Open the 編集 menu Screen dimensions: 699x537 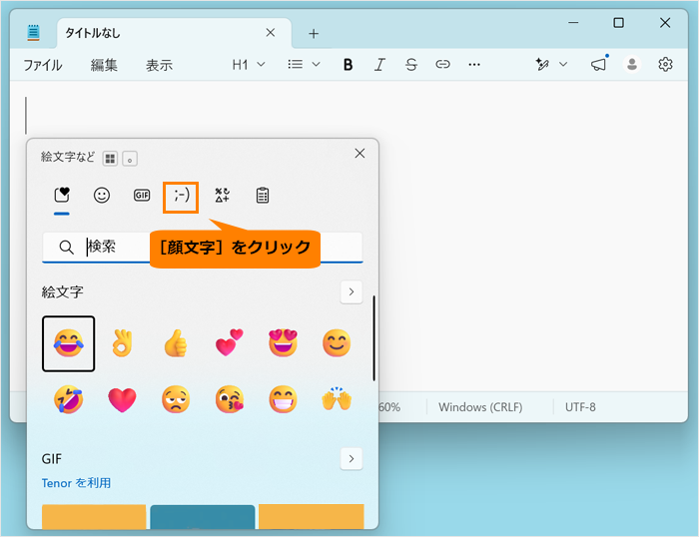point(104,65)
